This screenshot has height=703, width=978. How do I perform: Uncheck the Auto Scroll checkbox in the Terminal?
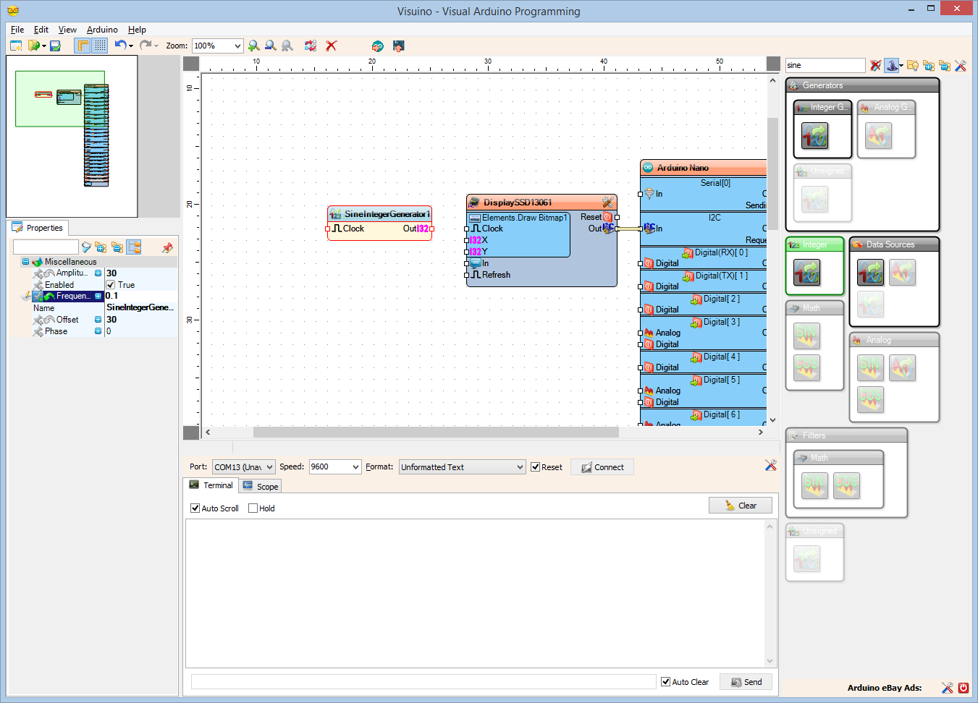coord(195,508)
